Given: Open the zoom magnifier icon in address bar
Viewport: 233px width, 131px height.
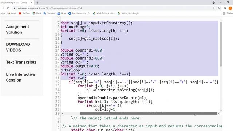Looking at the screenshot, I should [x=214, y=8].
